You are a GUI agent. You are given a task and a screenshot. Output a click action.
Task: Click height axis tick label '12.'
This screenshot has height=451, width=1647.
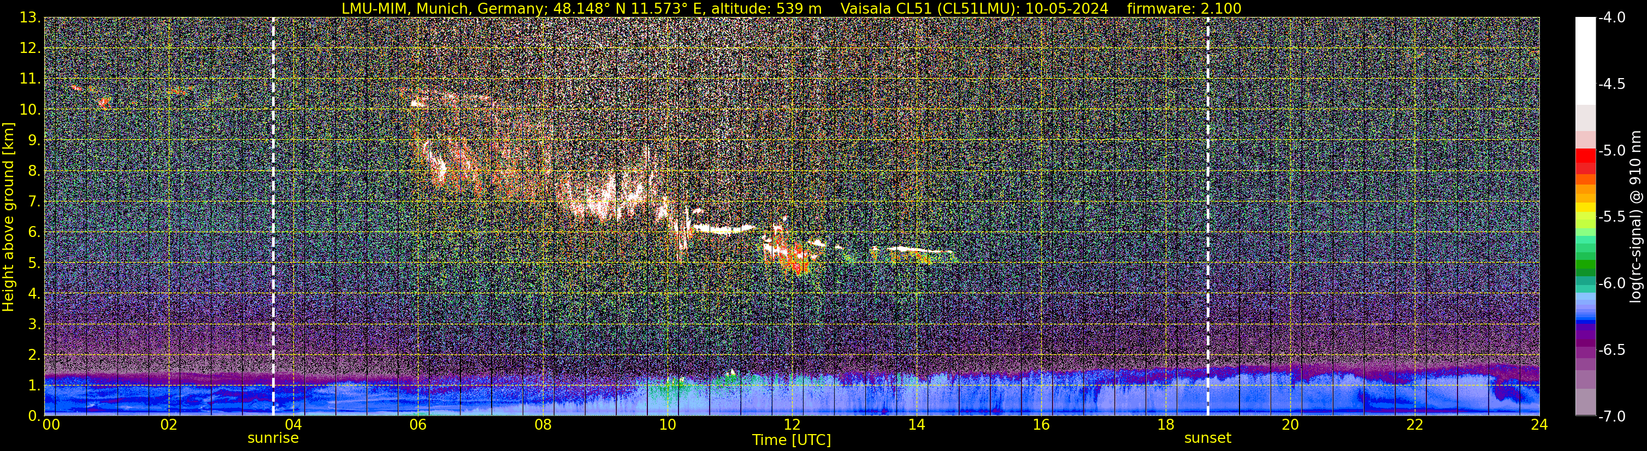(x=30, y=48)
